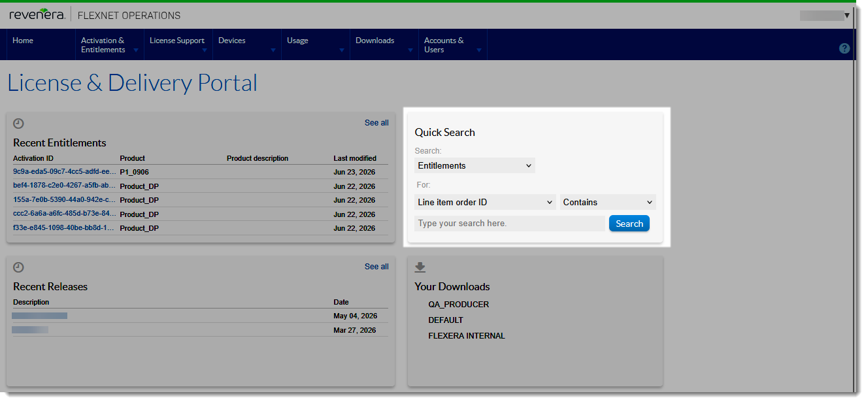
Task: Open the License Support menu
Action: click(177, 41)
